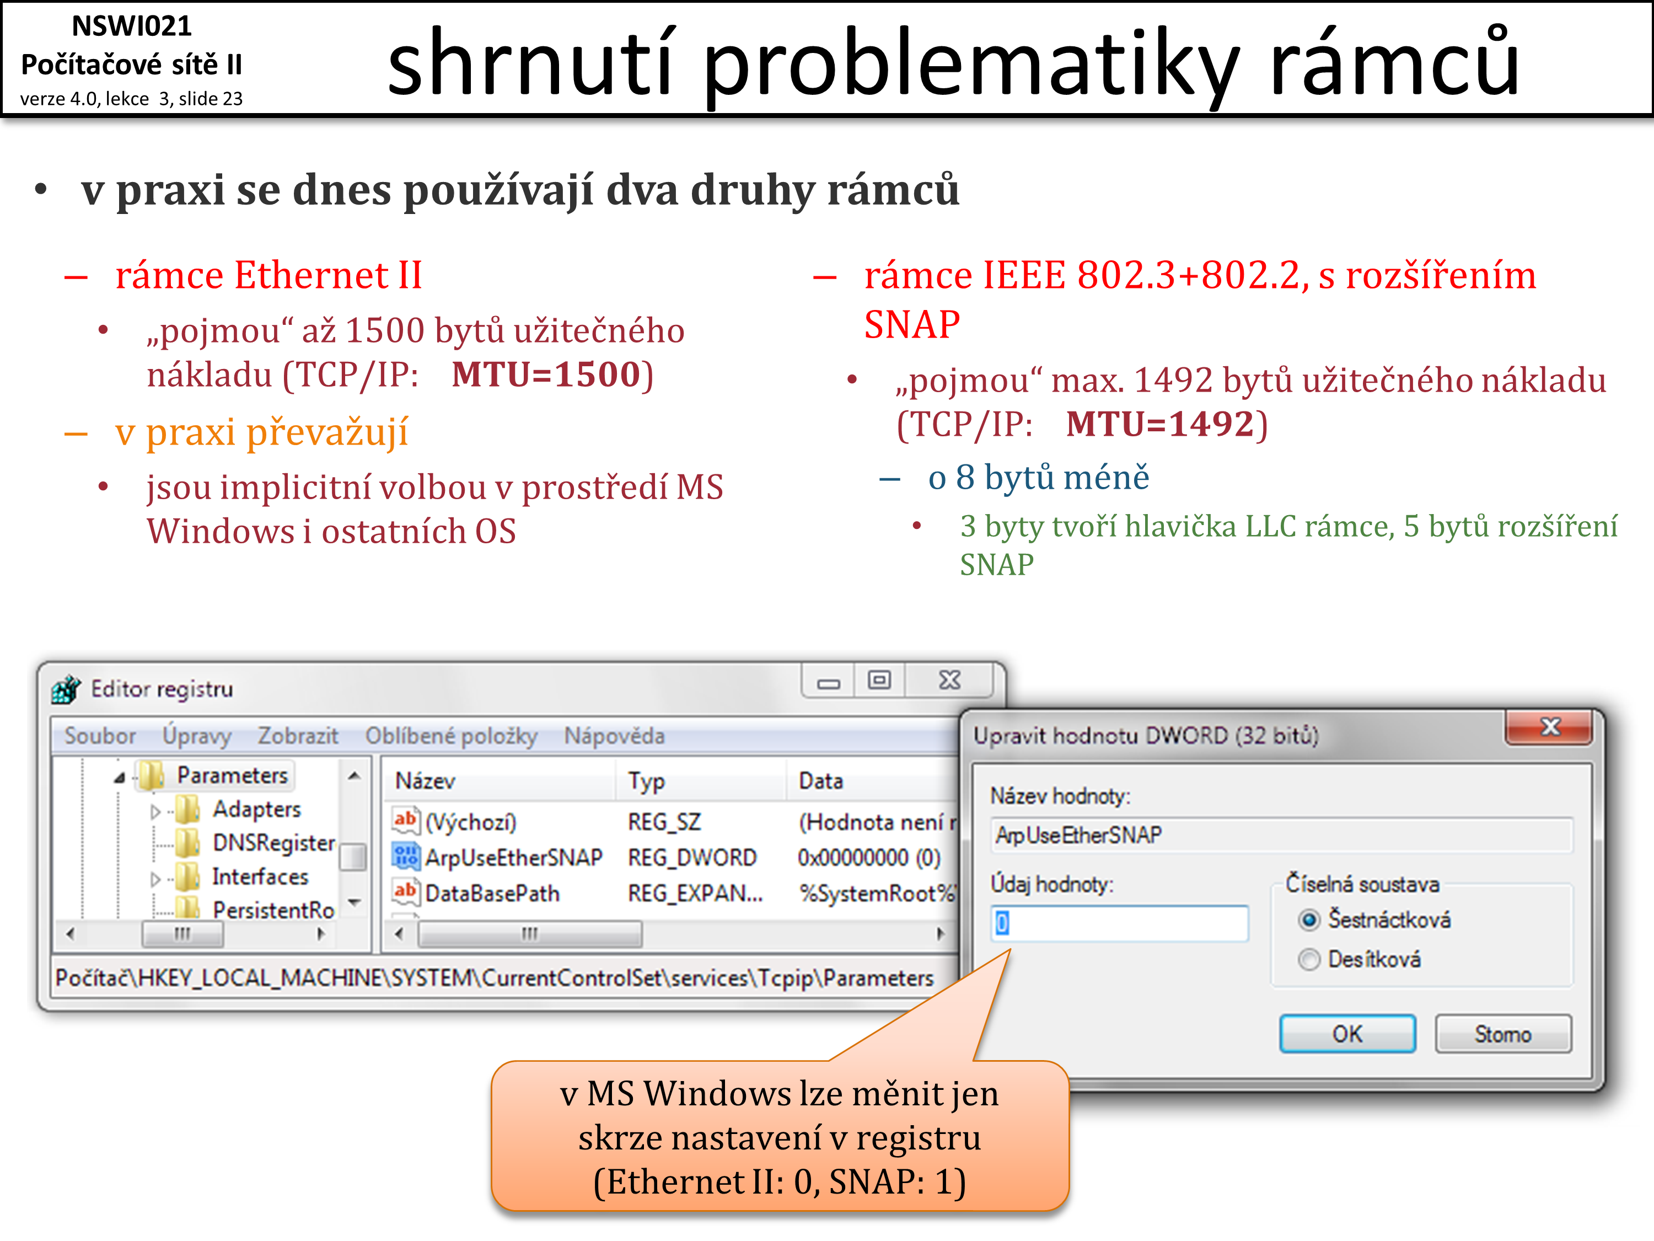Click the REG_EXPAN... type cell
This screenshot has height=1241, width=1654.
pos(695,893)
